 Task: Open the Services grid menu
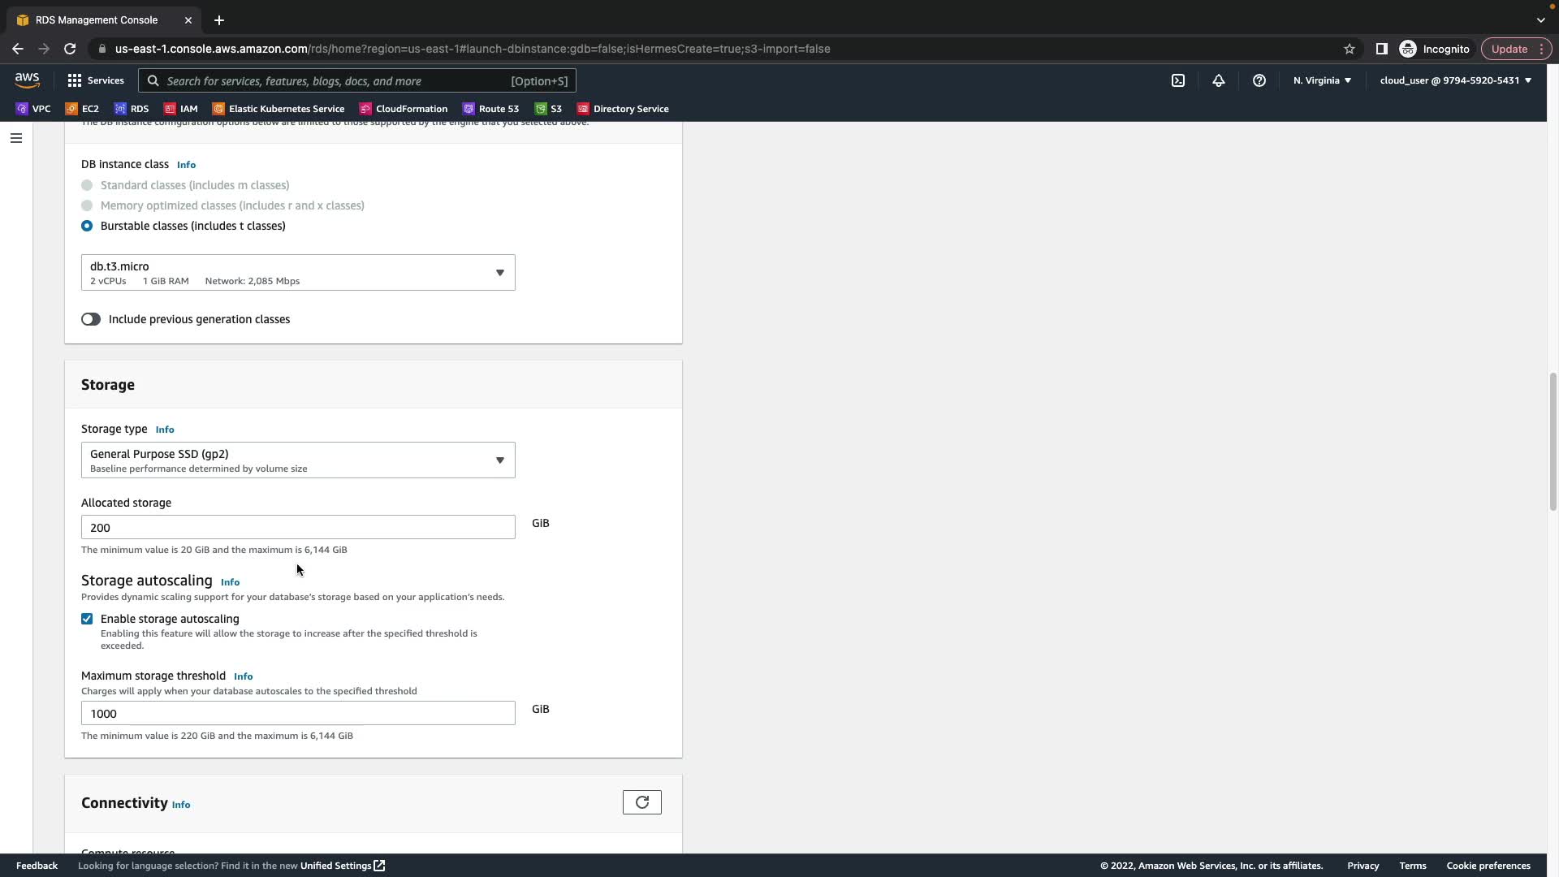pyautogui.click(x=95, y=80)
